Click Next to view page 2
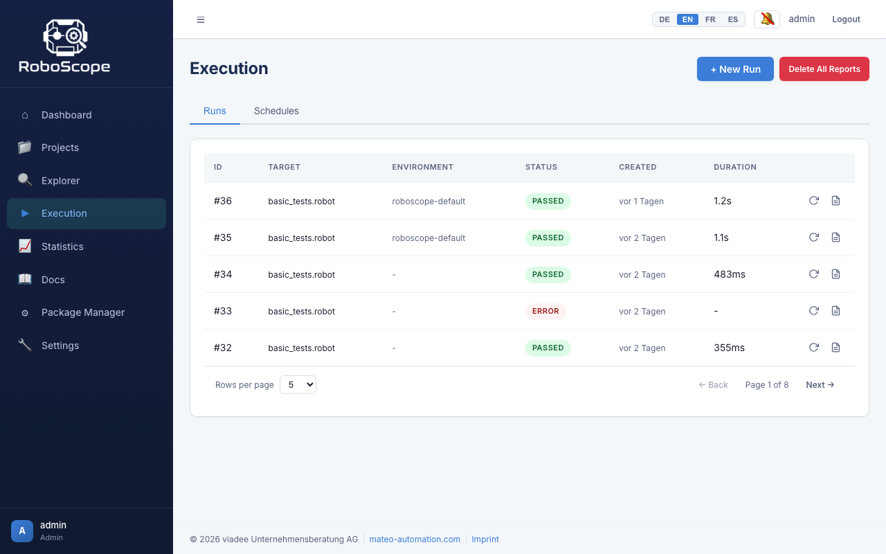Image resolution: width=886 pixels, height=554 pixels. click(820, 384)
